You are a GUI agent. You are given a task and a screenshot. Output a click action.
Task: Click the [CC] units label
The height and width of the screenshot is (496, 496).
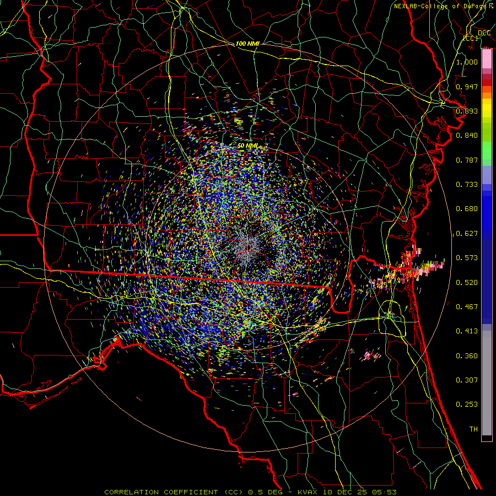[471, 38]
